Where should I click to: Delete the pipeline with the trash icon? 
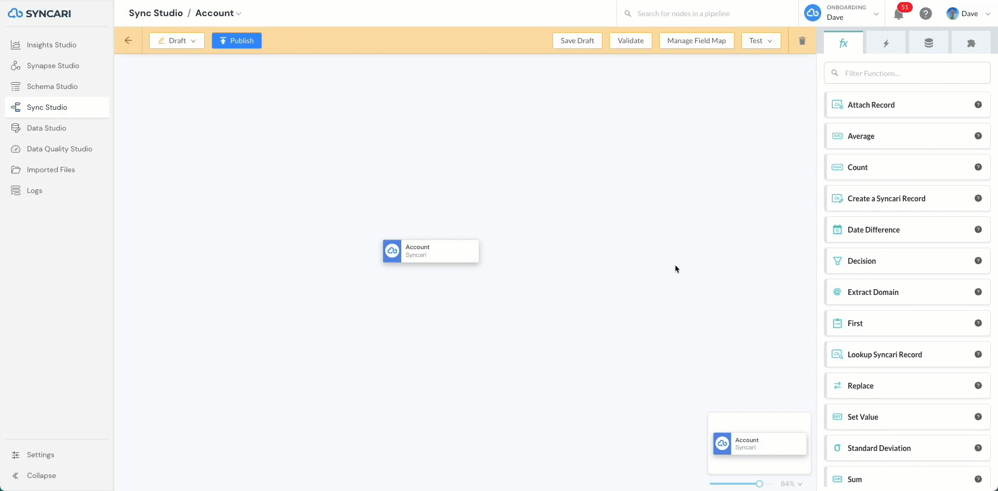click(x=802, y=41)
